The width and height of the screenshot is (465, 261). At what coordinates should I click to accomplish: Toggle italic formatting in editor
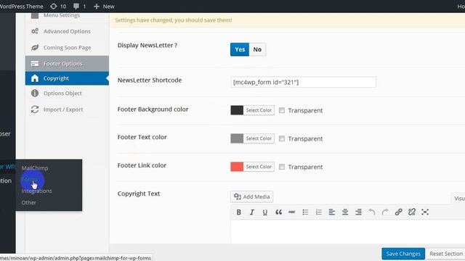point(252,212)
